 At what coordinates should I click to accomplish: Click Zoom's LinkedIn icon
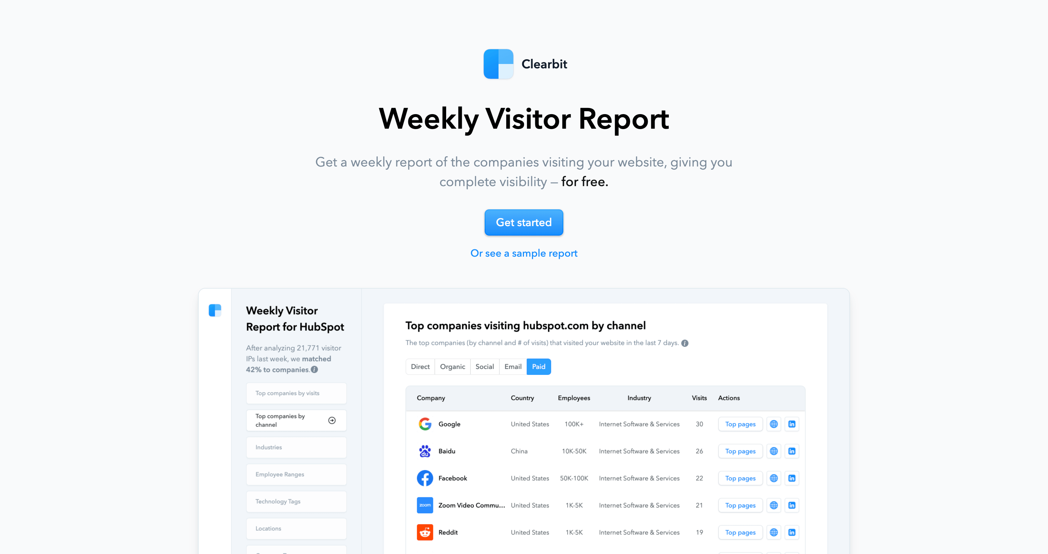(791, 505)
